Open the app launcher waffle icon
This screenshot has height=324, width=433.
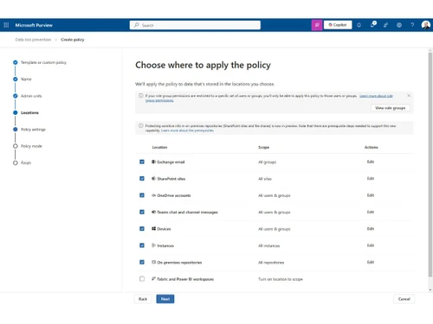[x=6, y=25]
